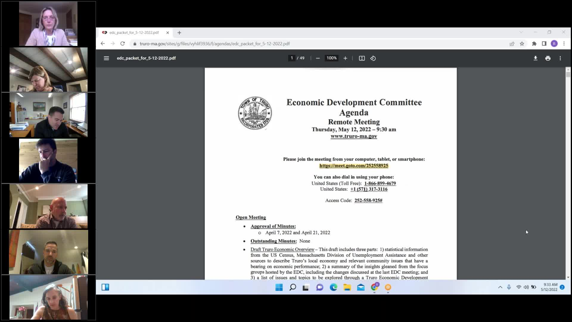Select the Fit to page icon

point(361,58)
